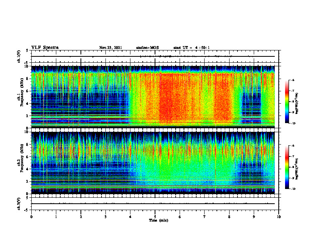Click time axis tick label "2"

click(x=81, y=217)
